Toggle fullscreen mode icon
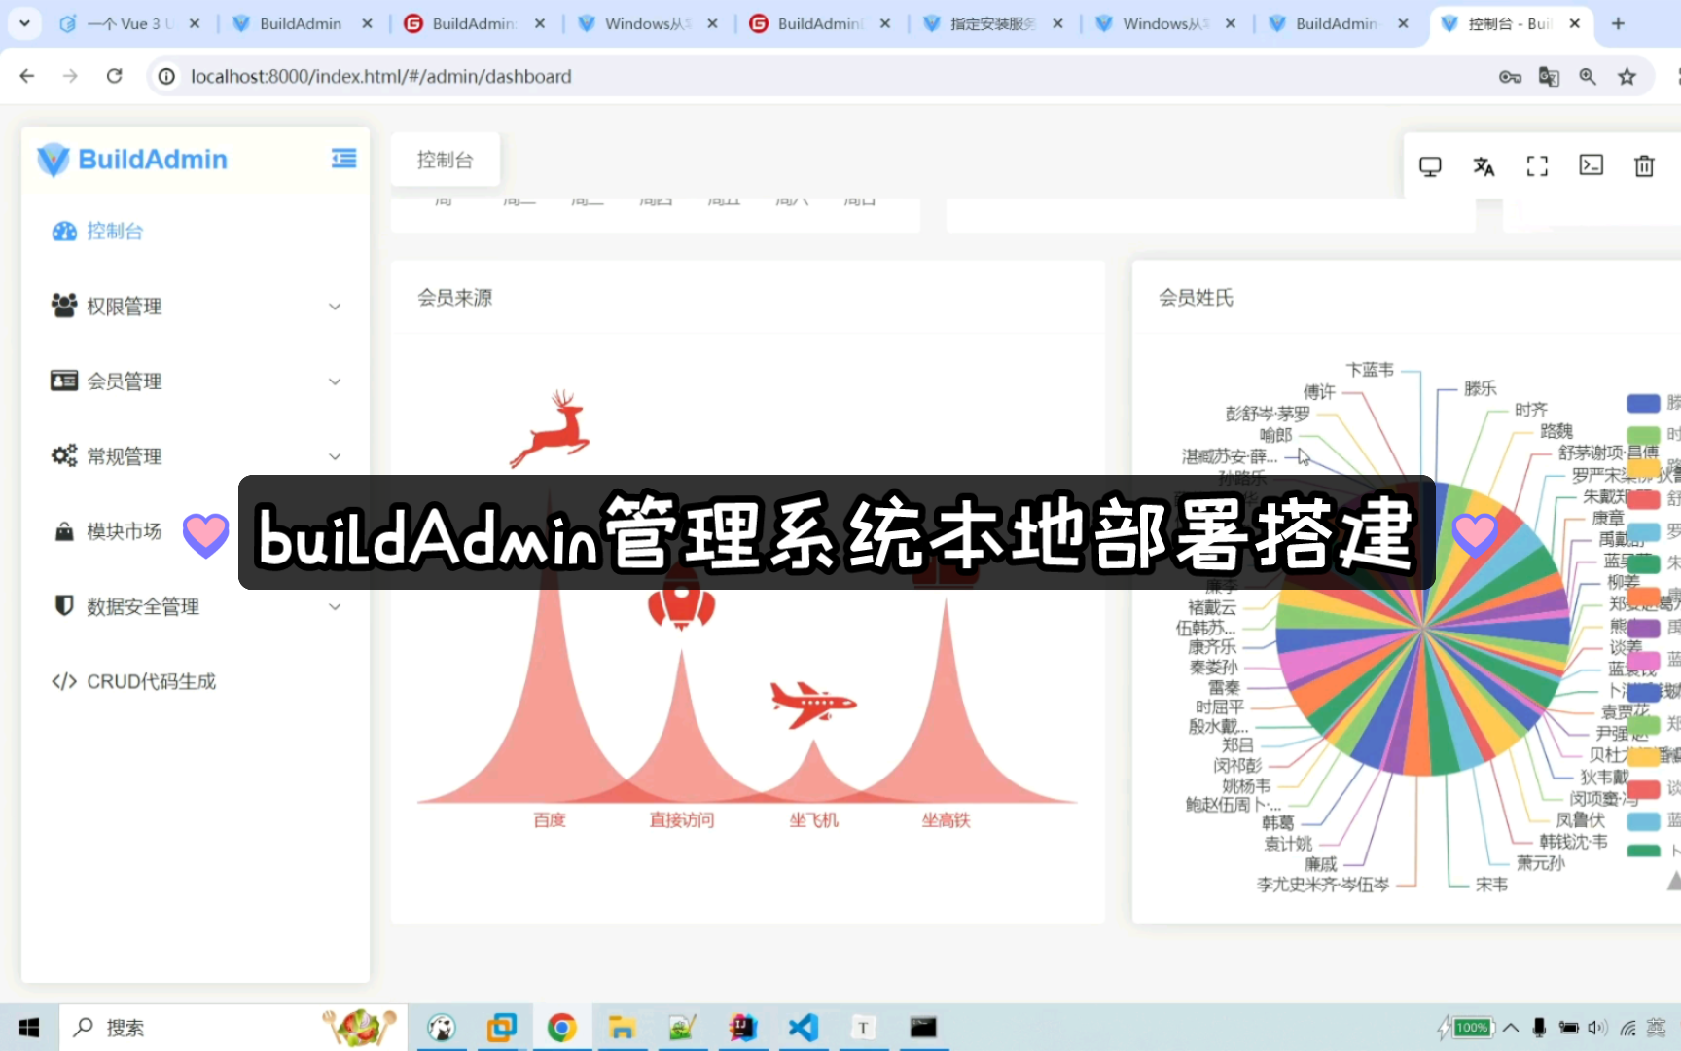1681x1051 pixels. pos(1537,166)
